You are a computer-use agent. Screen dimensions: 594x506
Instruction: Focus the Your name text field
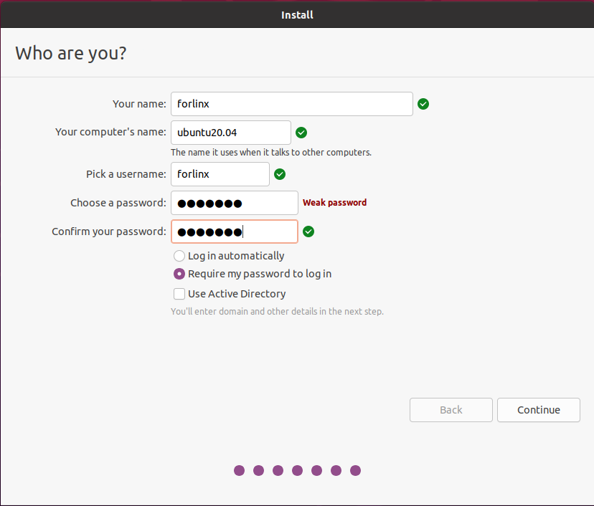coord(291,104)
